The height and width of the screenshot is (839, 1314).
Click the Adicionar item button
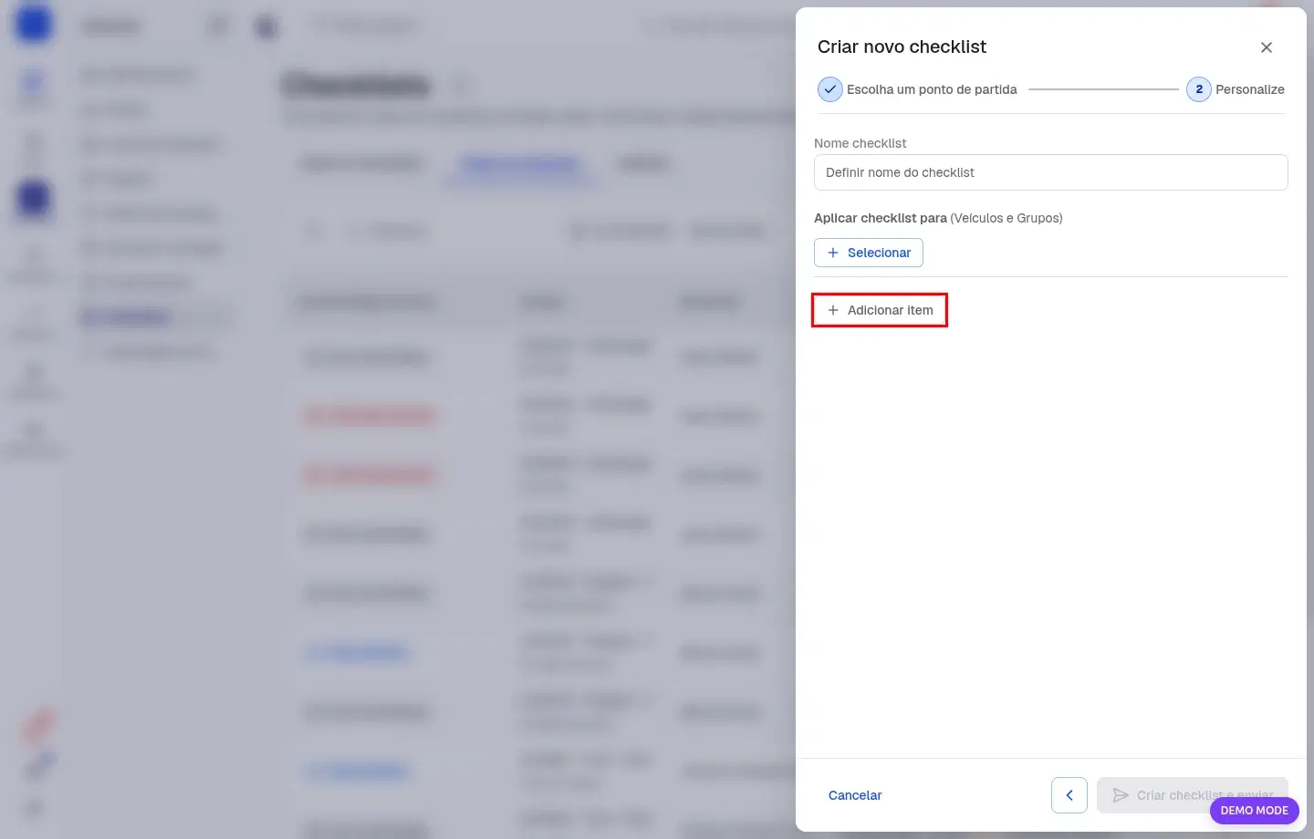point(880,310)
